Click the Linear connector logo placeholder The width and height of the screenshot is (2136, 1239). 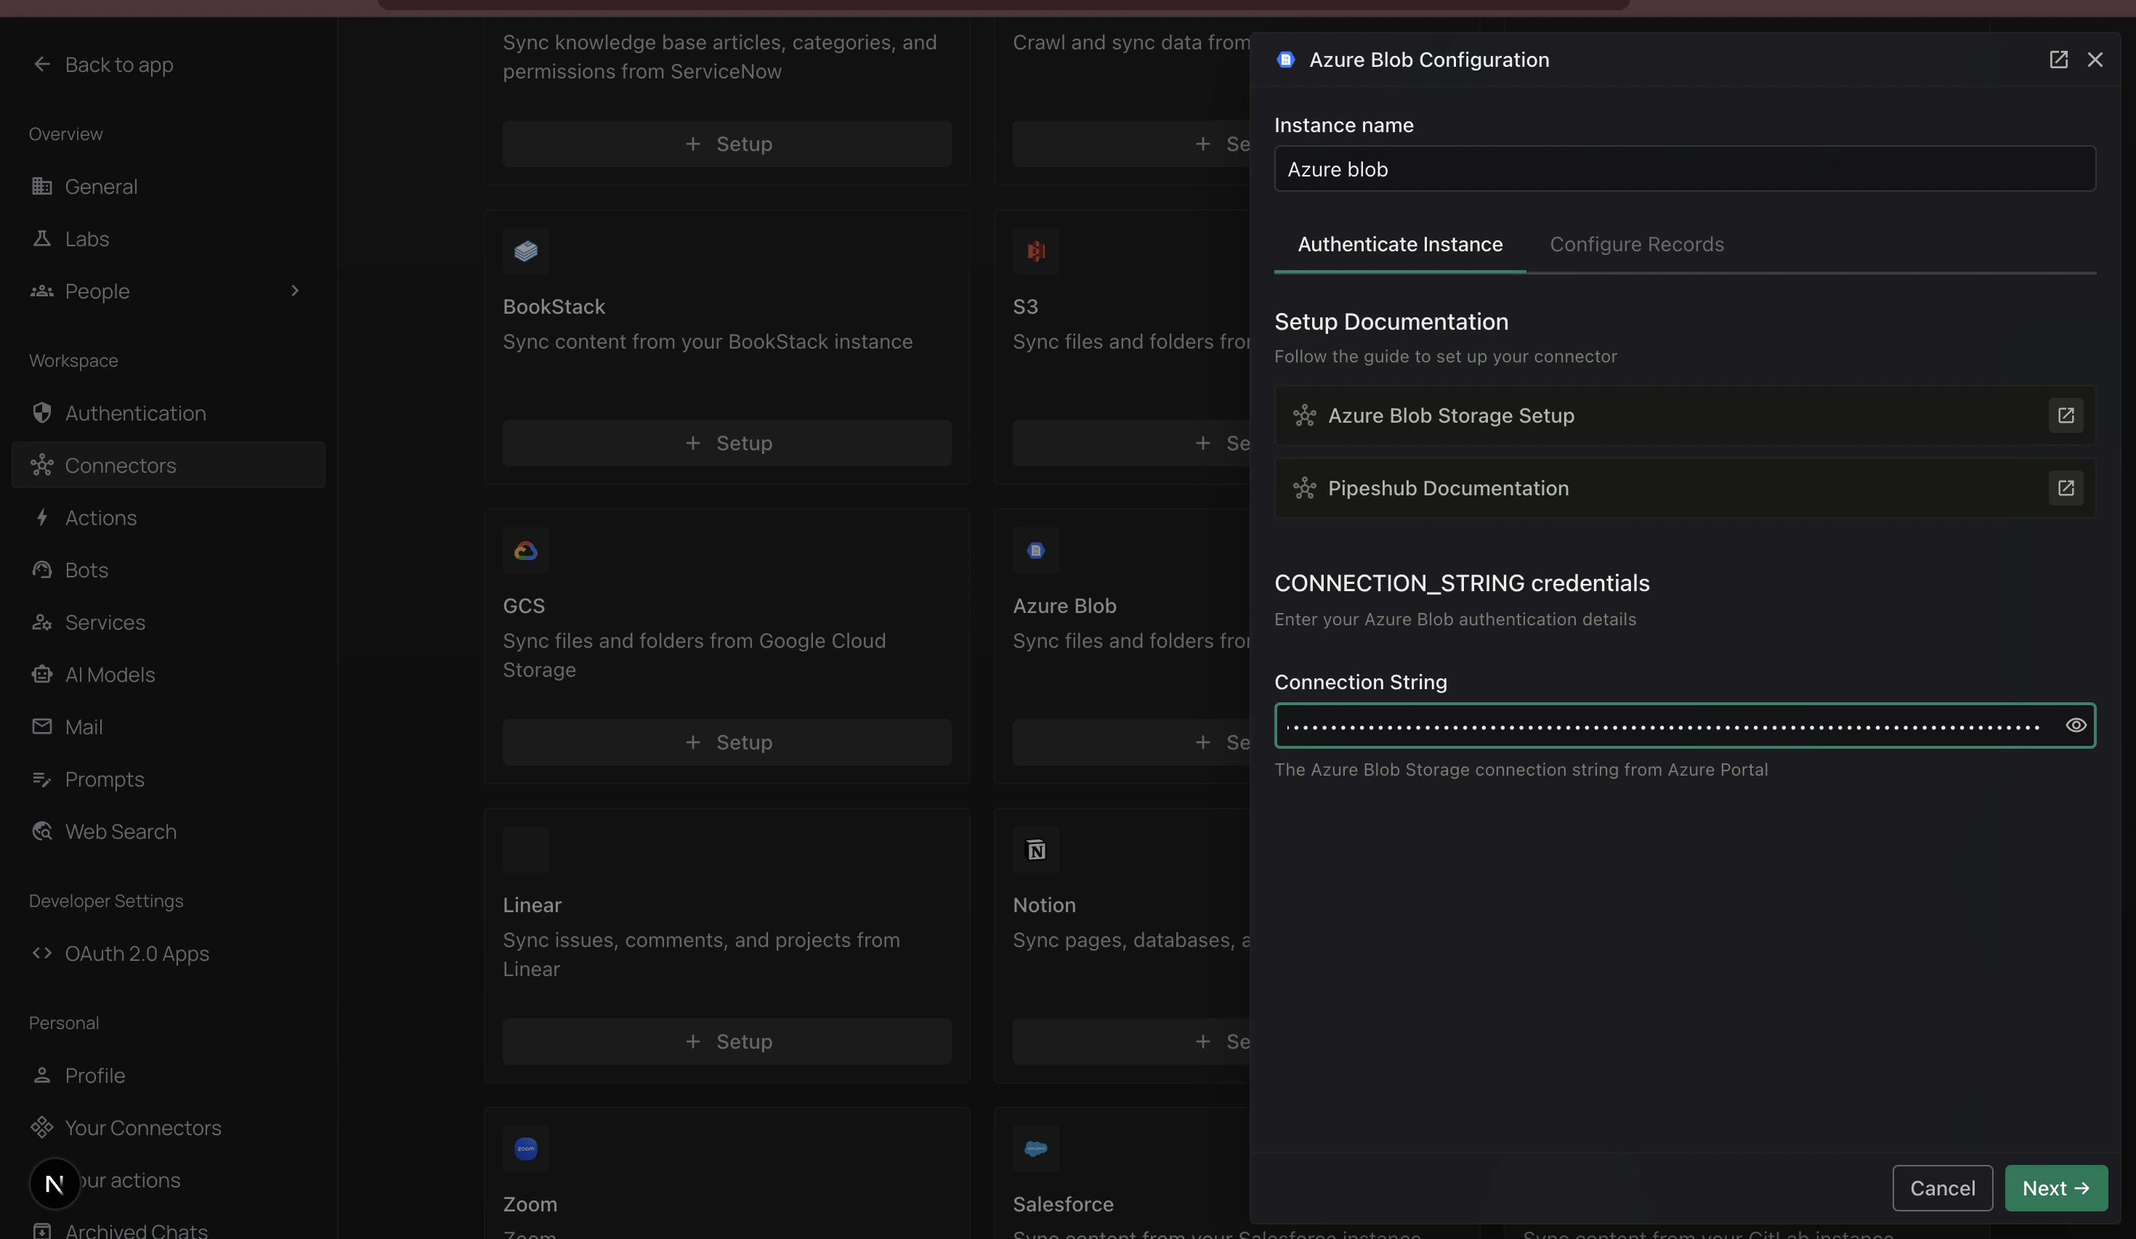click(525, 849)
